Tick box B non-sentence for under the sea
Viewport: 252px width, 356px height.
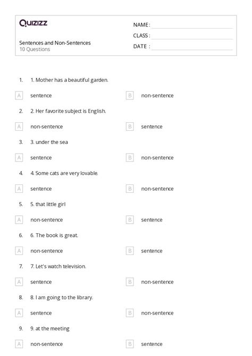click(x=130, y=158)
